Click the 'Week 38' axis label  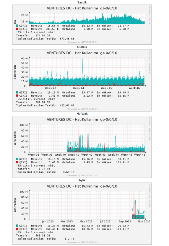(x=34, y=155)
